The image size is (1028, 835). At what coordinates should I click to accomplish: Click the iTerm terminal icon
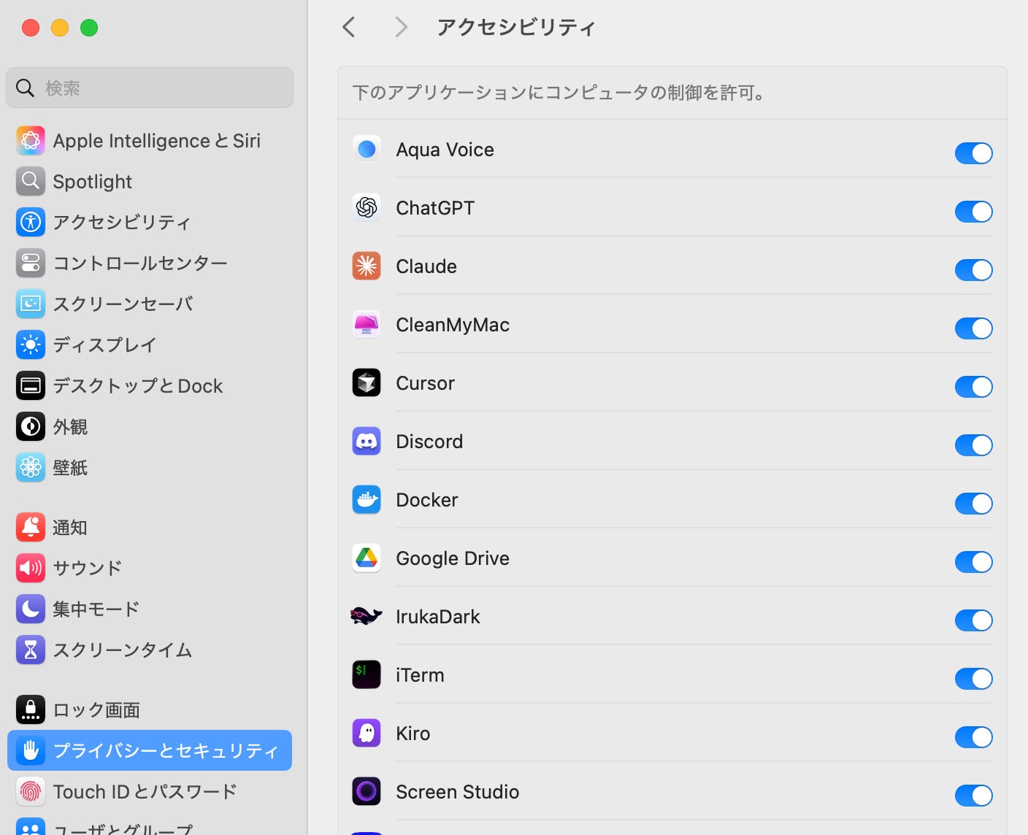point(367,674)
